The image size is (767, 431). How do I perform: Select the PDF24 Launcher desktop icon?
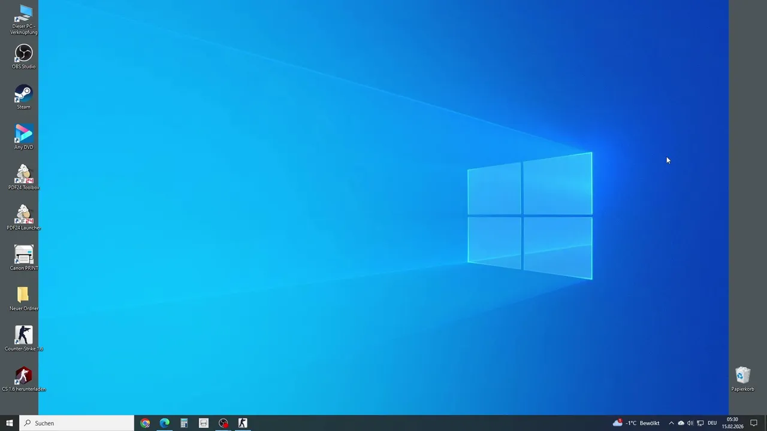(x=23, y=218)
